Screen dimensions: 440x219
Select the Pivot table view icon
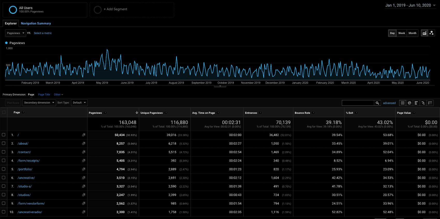click(x=430, y=103)
